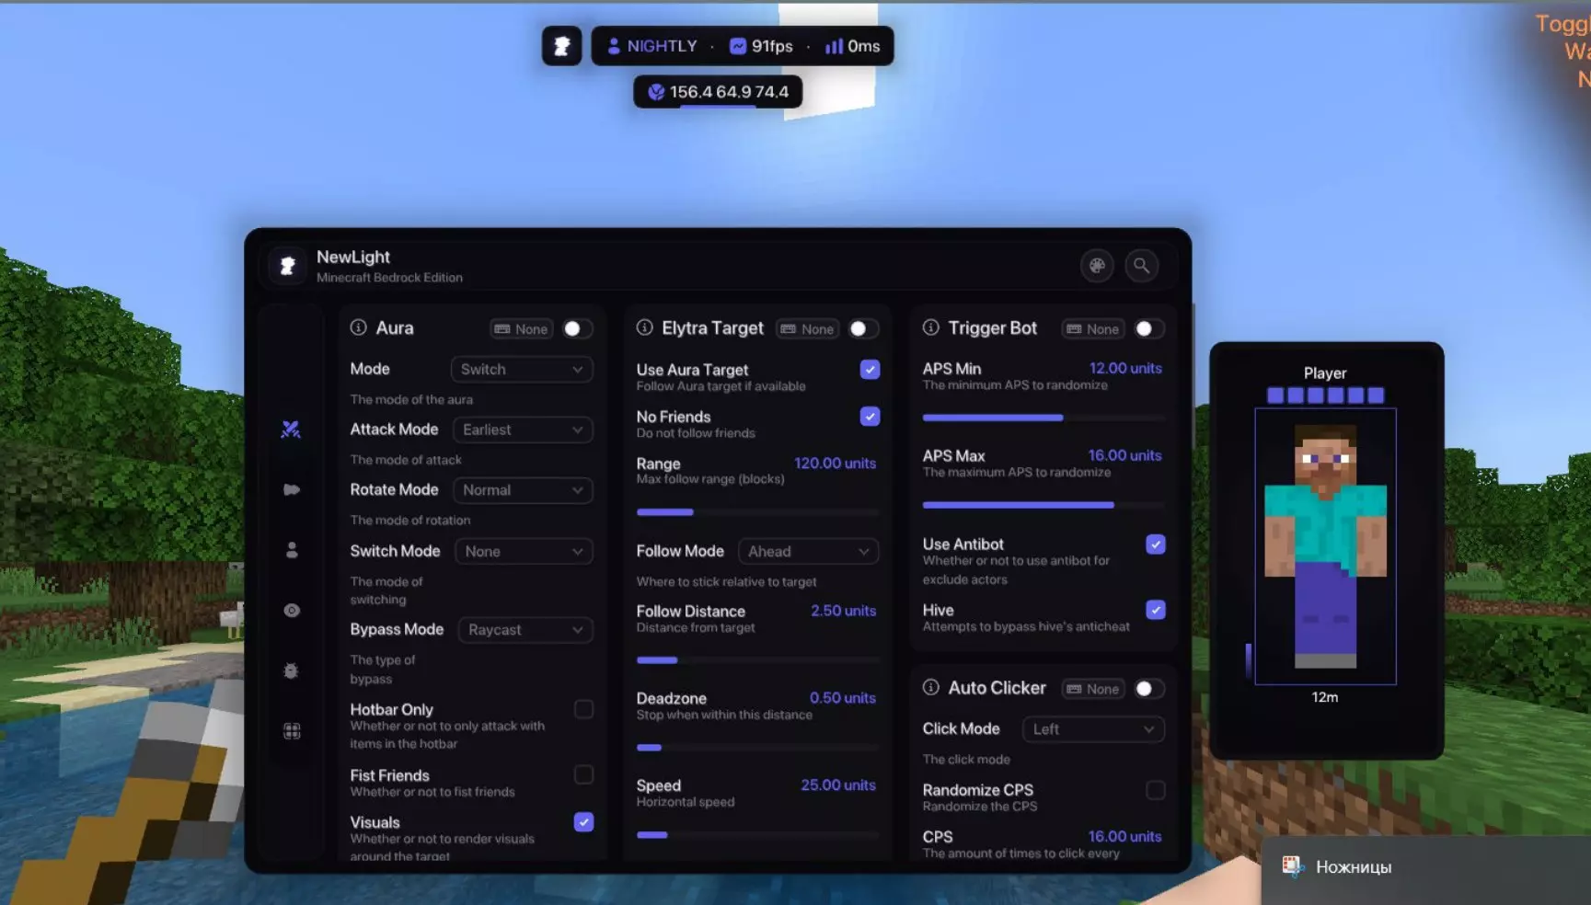The width and height of the screenshot is (1591, 905).
Task: Expand the Bypass Mode dropdown showing Raycast
Action: (525, 630)
